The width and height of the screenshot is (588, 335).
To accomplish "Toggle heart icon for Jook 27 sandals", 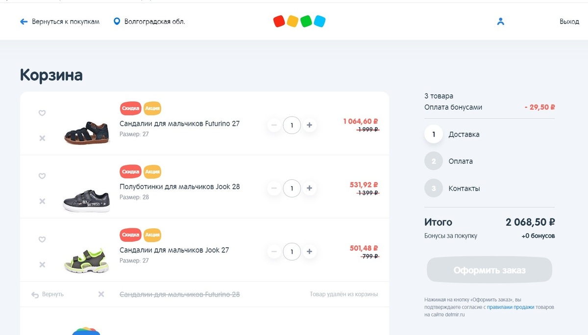I will (42, 239).
